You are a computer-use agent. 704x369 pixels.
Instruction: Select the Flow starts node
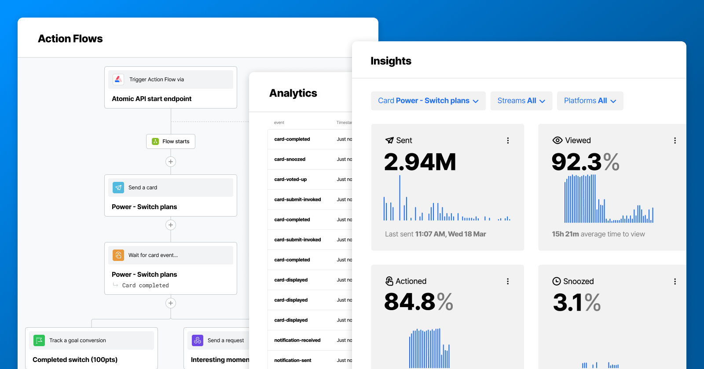click(171, 141)
